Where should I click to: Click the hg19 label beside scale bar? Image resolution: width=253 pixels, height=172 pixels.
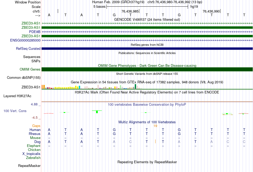194,7
